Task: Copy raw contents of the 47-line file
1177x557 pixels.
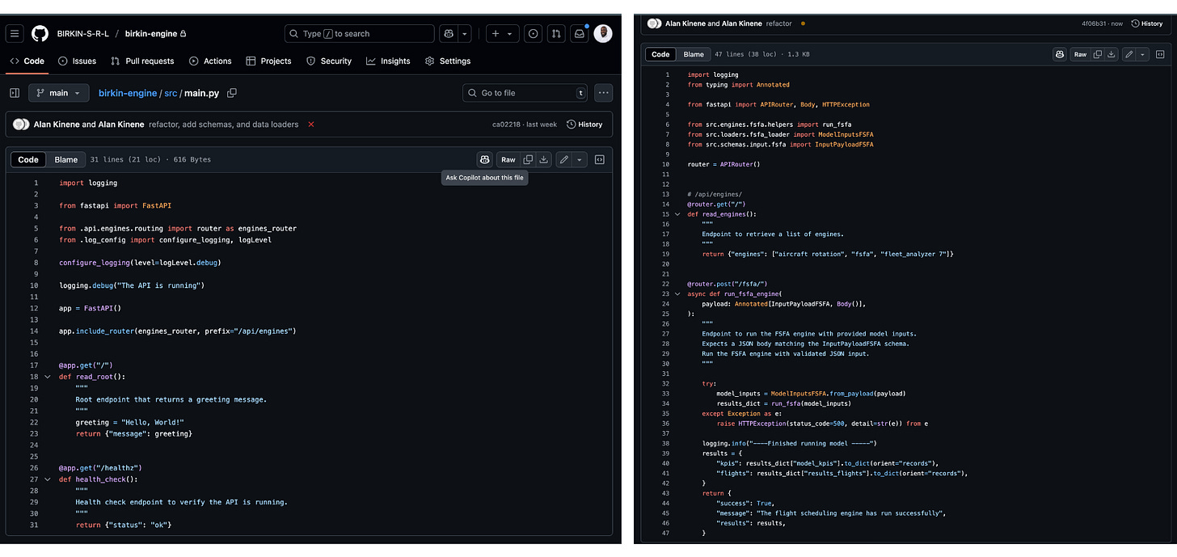Action: pos(1097,54)
